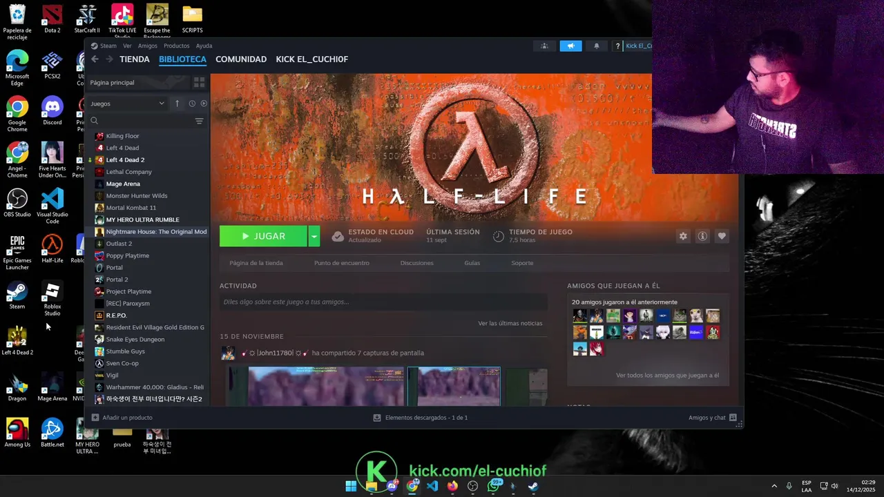This screenshot has width=884, height=497.
Task: Open Epic Games Launcher desktop icon
Action: click(x=17, y=251)
